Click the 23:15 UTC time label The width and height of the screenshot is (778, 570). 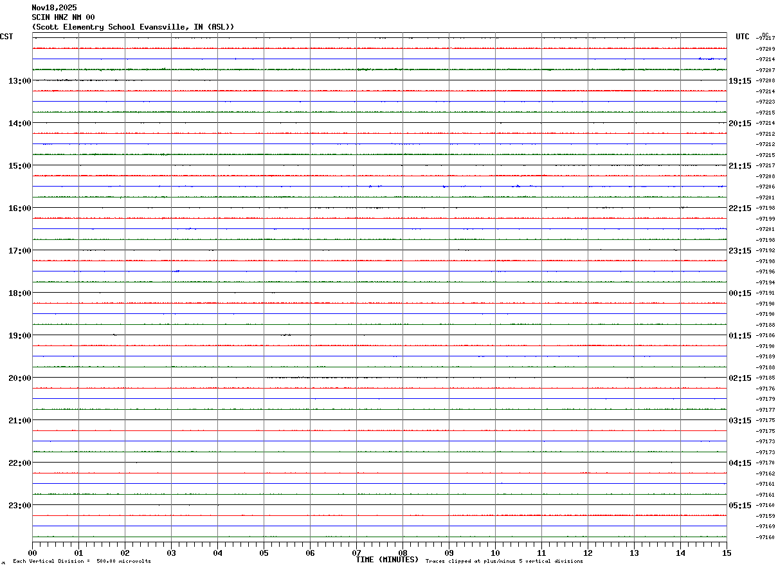pos(740,251)
